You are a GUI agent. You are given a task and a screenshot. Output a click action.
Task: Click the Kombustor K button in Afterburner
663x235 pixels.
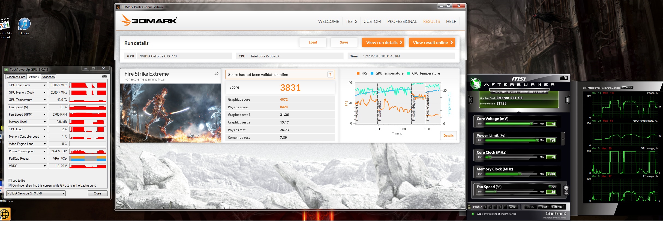click(470, 100)
